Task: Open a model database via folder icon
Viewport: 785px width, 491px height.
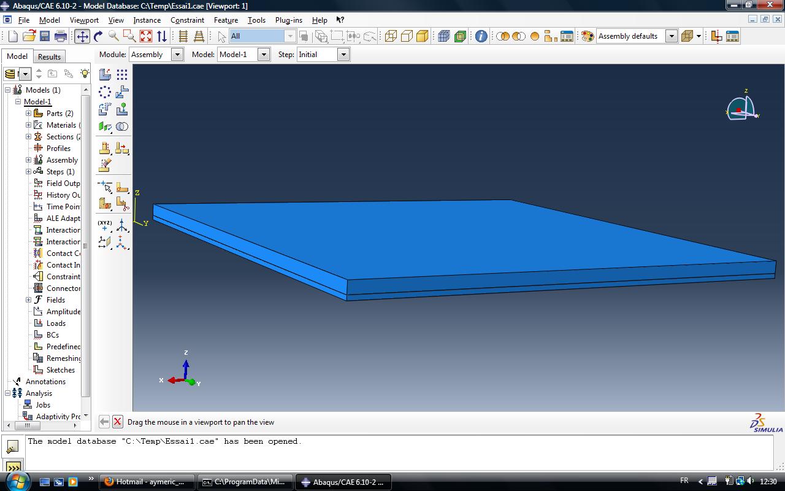Action: 29,36
